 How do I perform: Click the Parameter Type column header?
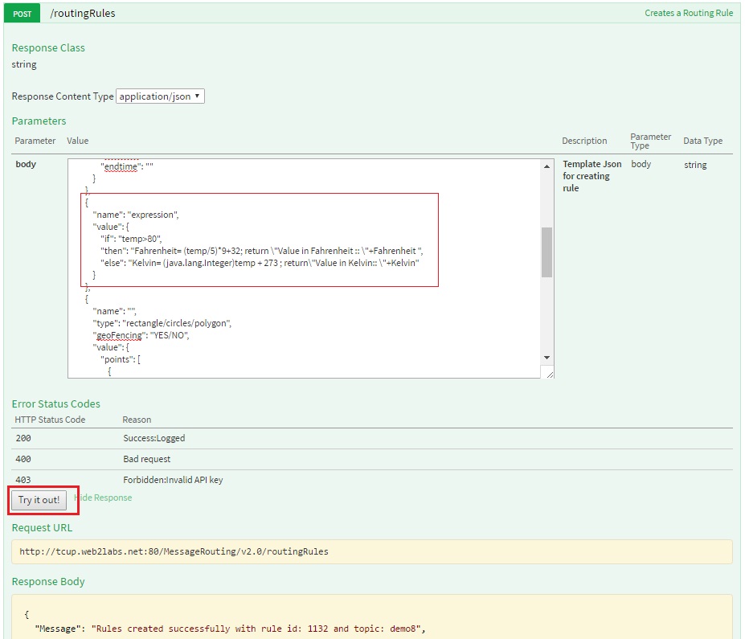[x=650, y=141]
